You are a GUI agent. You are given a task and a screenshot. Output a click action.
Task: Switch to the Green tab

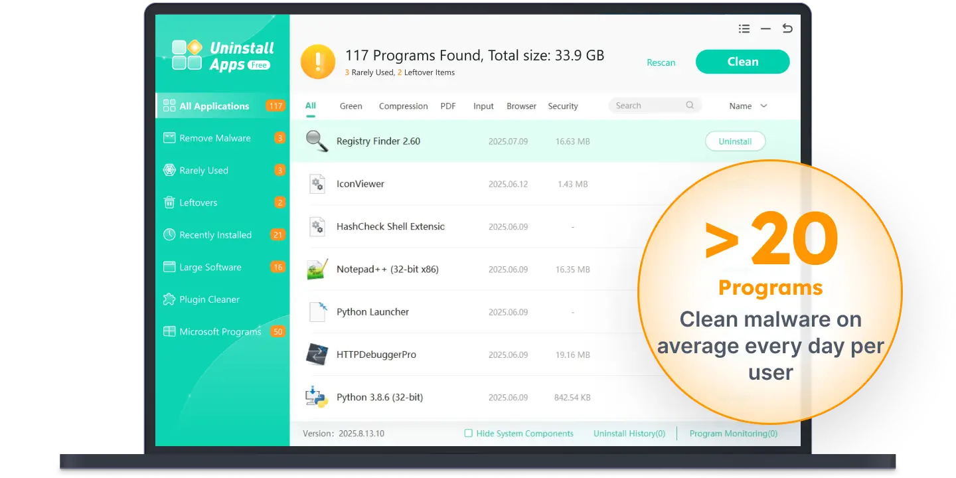click(x=351, y=106)
